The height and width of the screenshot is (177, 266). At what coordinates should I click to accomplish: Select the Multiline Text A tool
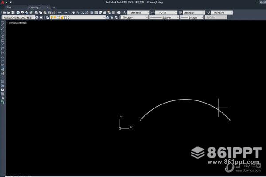(3, 98)
